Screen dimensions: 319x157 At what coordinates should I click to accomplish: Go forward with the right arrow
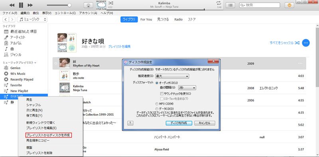pos(12,19)
